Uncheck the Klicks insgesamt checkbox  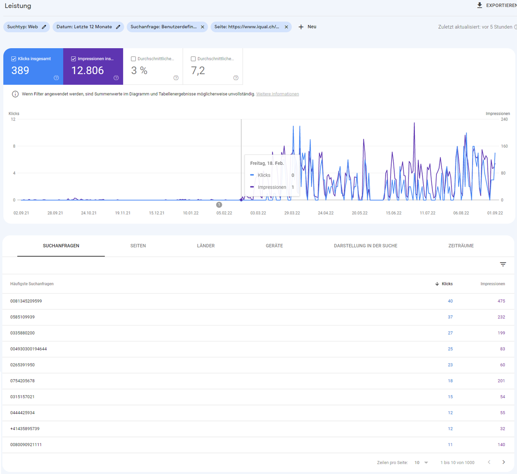[x=13, y=58]
